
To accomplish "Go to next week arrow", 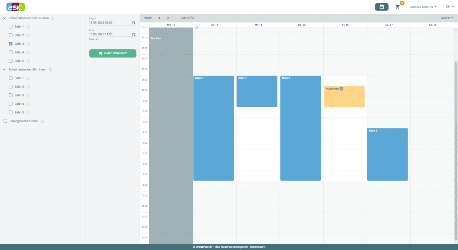I will (x=168, y=18).
